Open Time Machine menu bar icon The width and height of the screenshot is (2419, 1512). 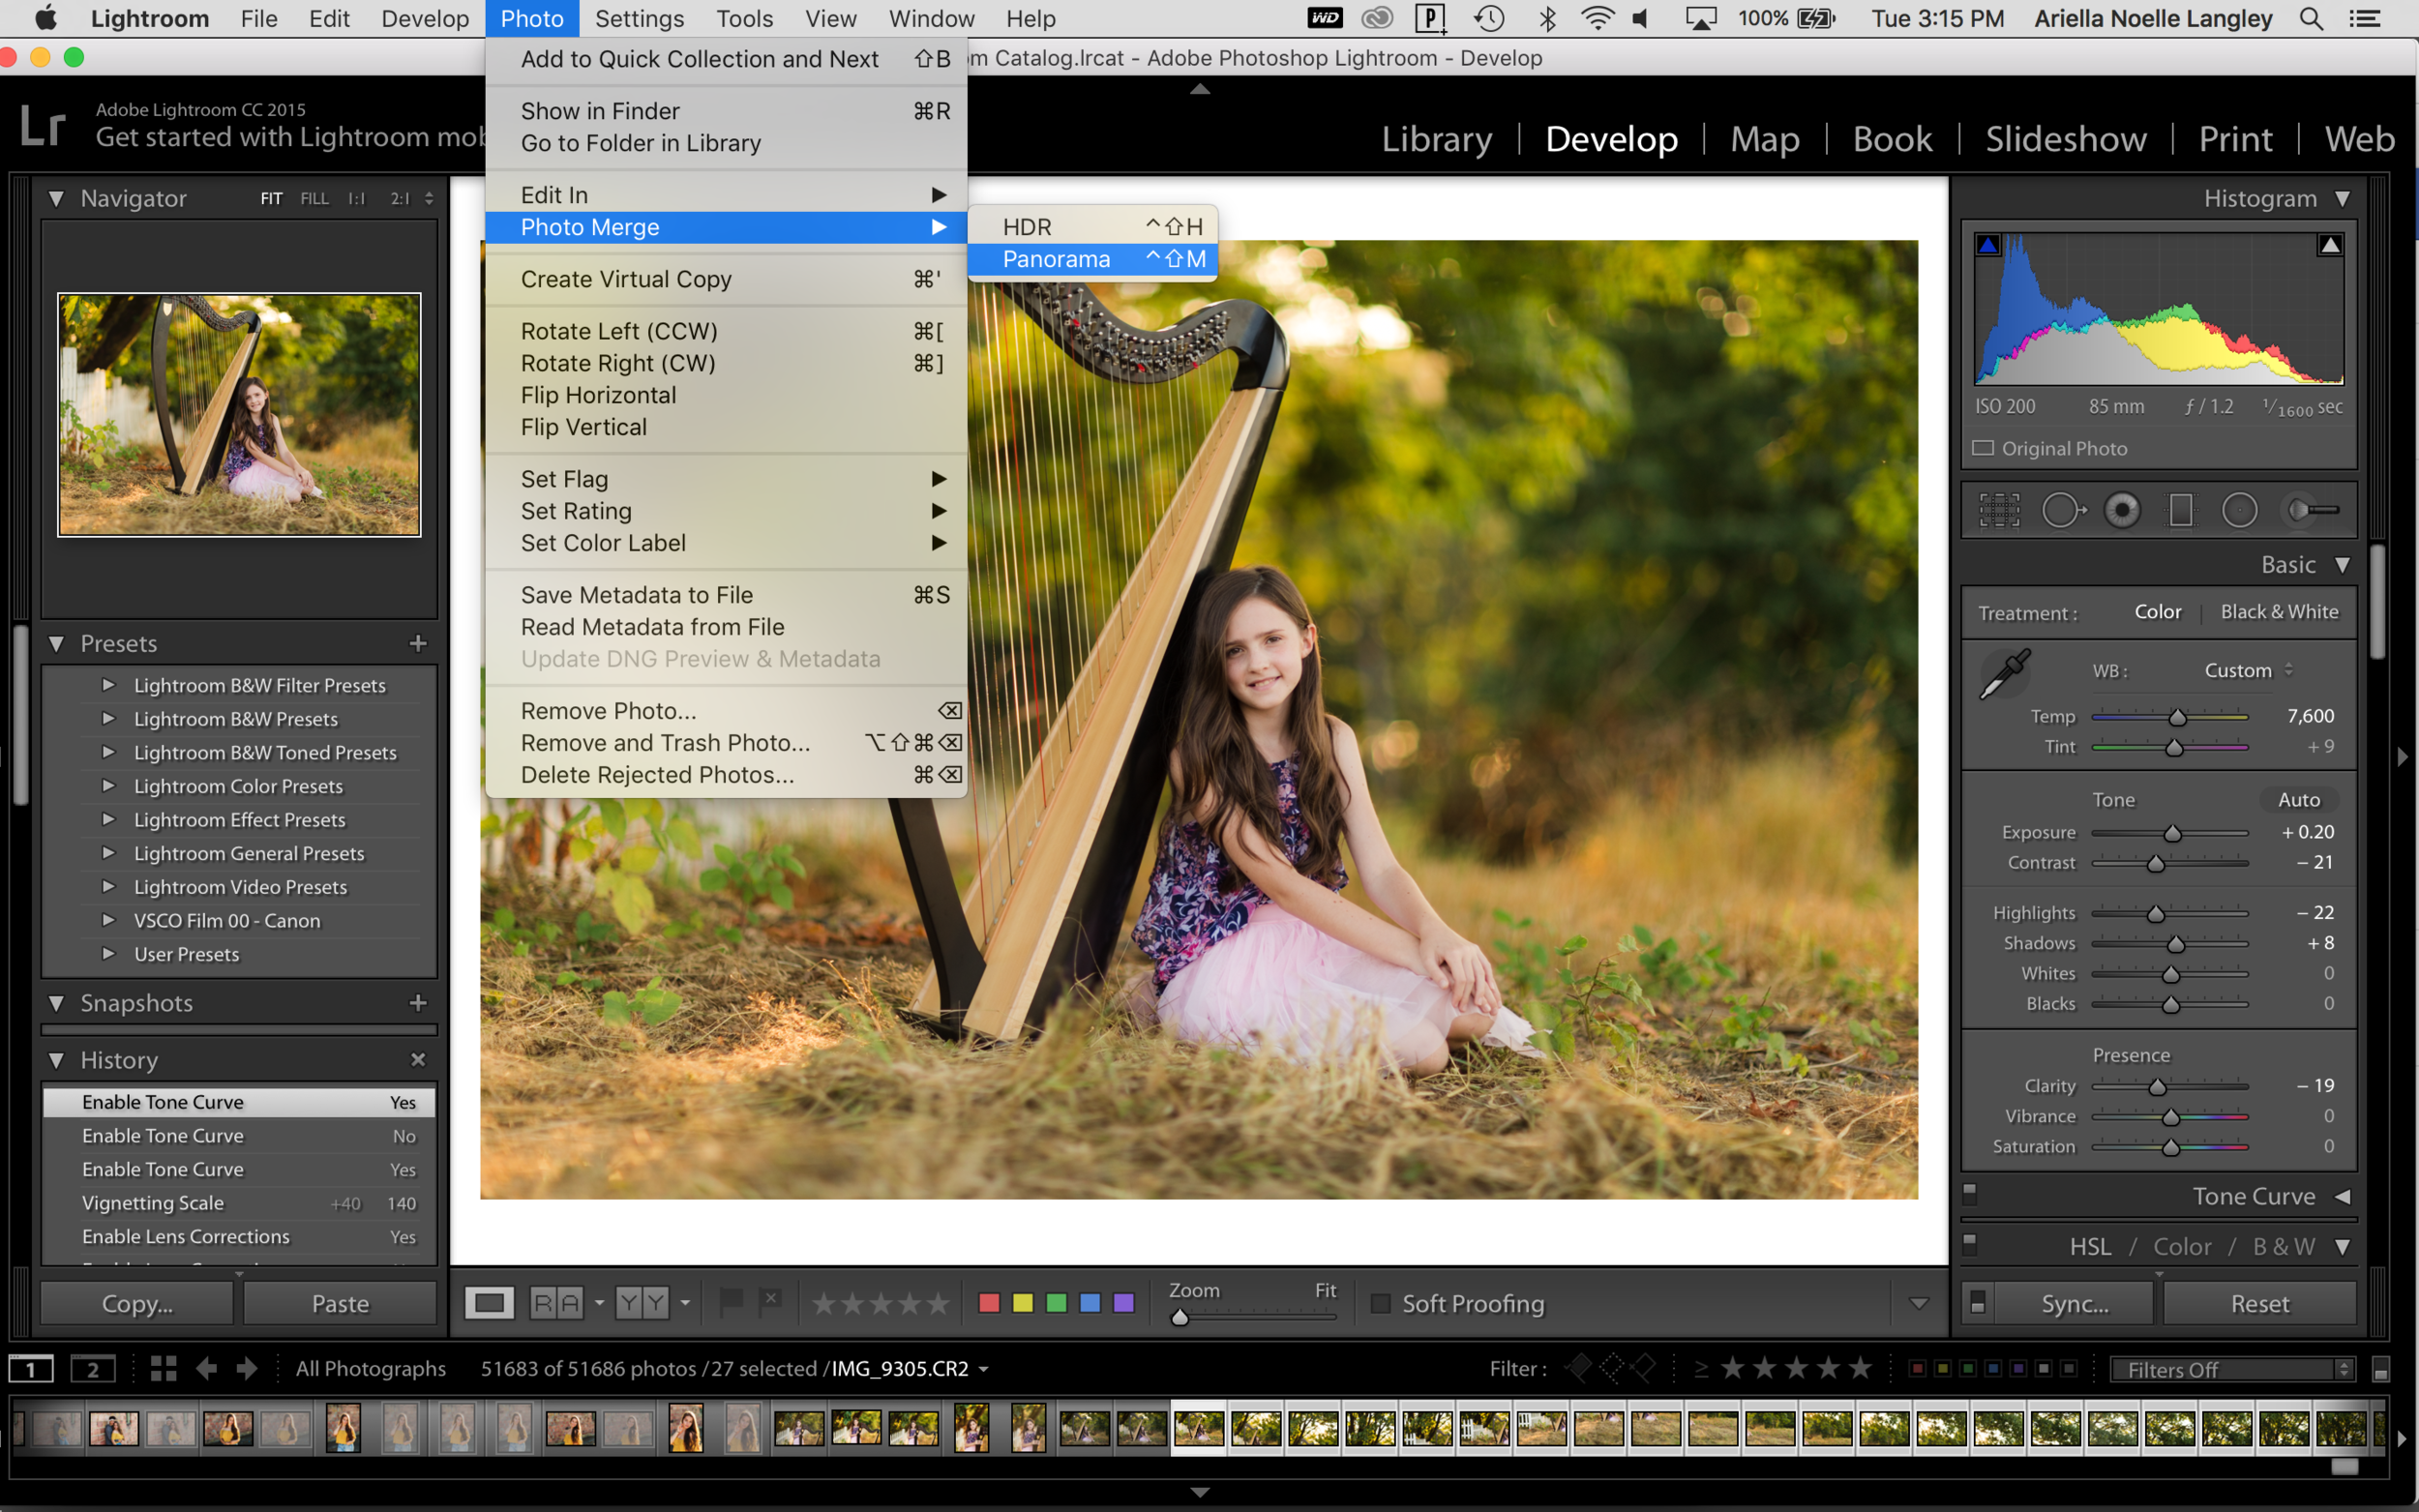[x=1489, y=18]
